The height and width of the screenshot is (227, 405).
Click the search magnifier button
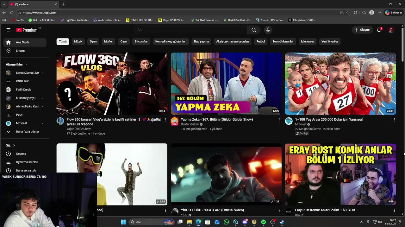(x=254, y=30)
